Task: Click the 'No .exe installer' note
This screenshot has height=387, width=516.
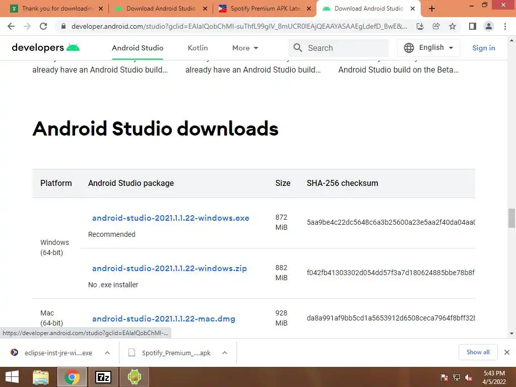Action: tap(113, 285)
